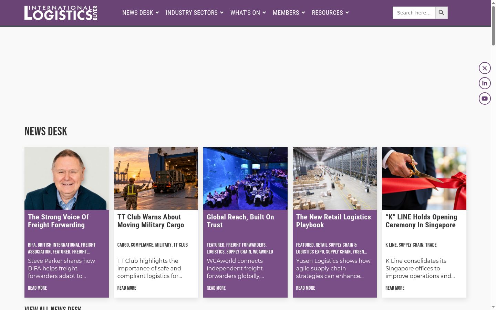
Task: Open the aquarium dinner event thumbnail
Action: (245, 178)
